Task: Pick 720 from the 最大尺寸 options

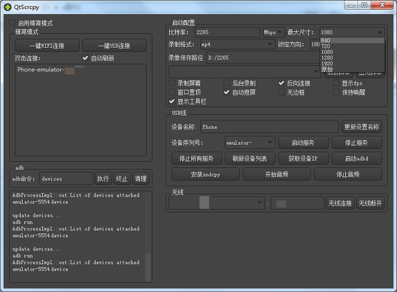Action: (x=326, y=46)
